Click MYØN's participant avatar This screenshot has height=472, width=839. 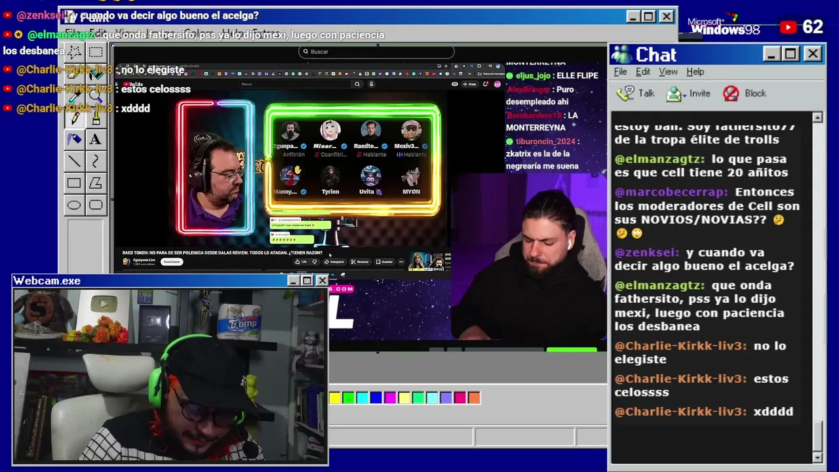pyautogui.click(x=411, y=176)
